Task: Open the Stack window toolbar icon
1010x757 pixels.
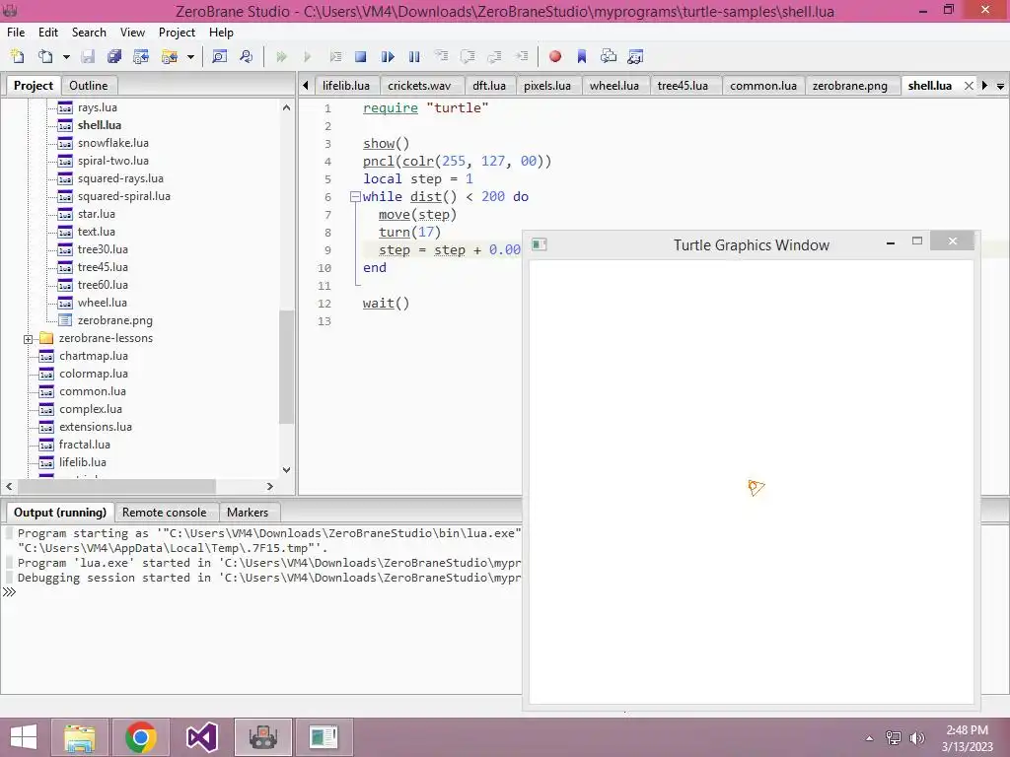Action: pyautogui.click(x=608, y=56)
